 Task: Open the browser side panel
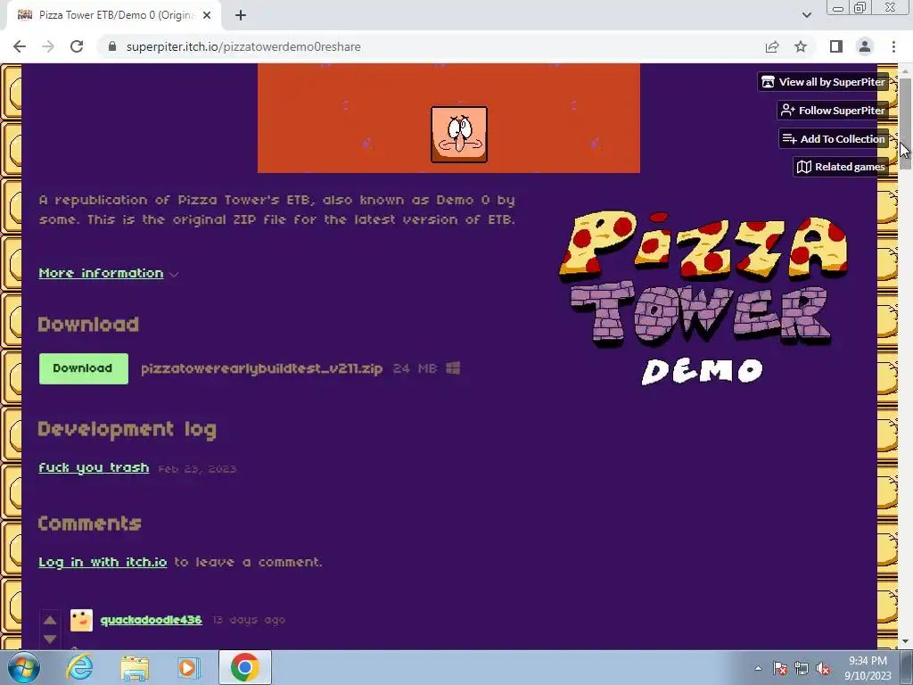coord(836,46)
